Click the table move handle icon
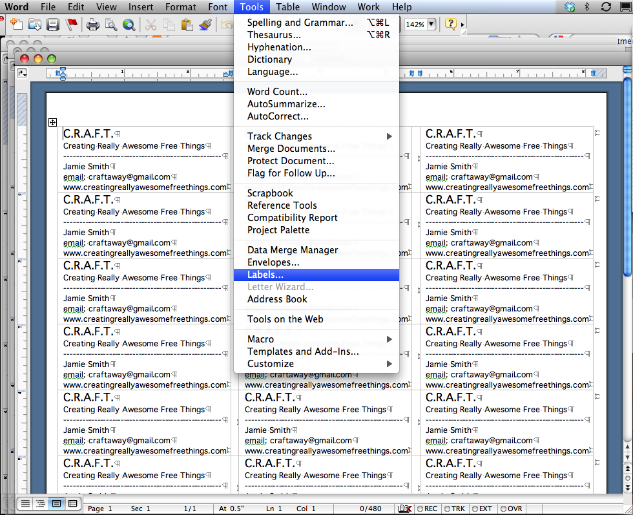 pos(52,122)
